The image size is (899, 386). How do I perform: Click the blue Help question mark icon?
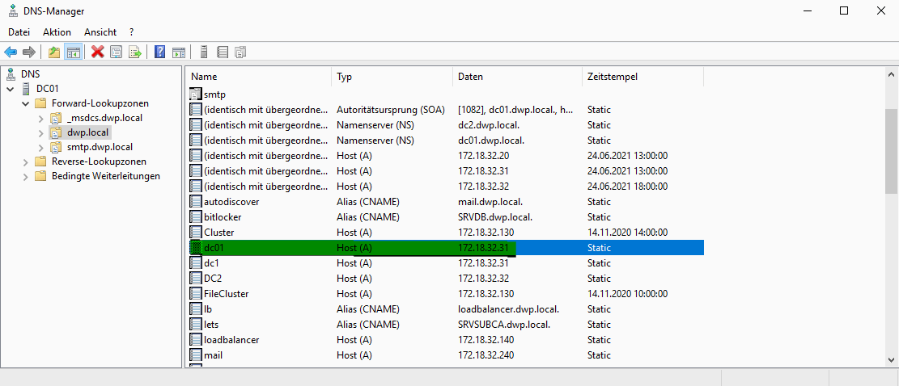click(x=159, y=52)
